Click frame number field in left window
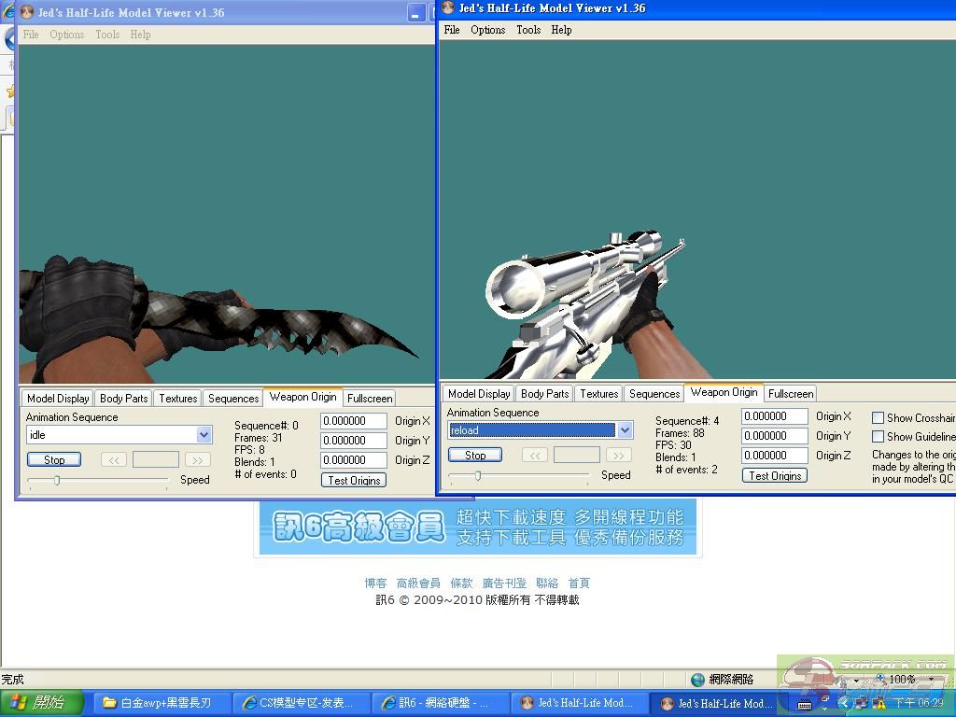 coord(156,459)
